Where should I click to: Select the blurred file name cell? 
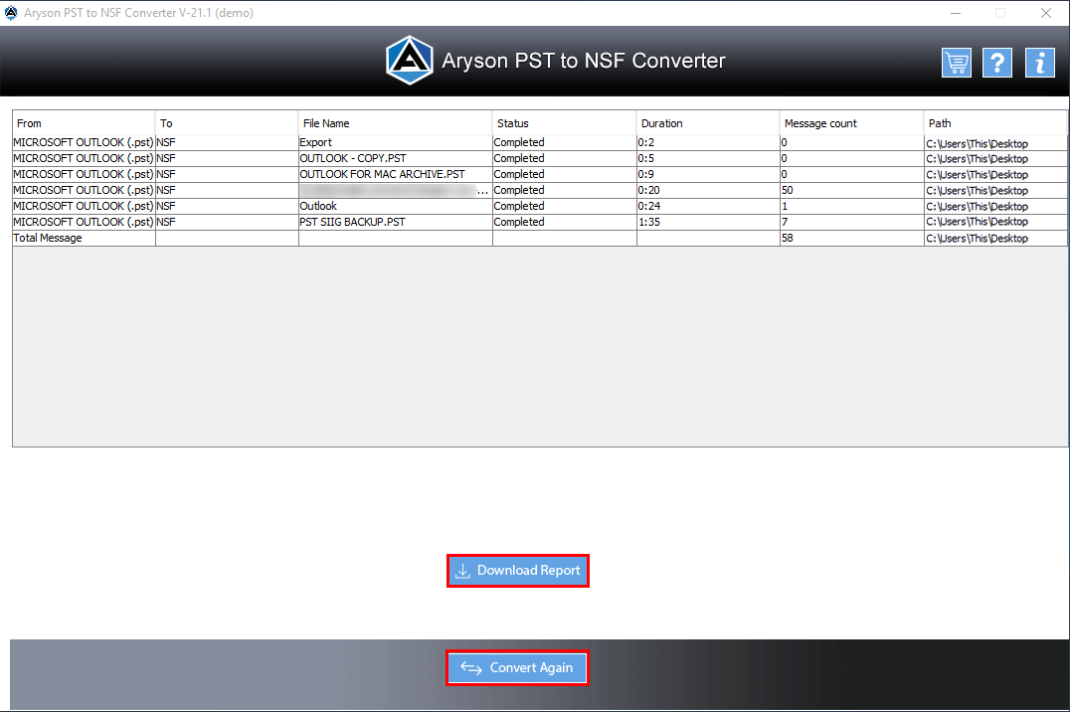395,191
